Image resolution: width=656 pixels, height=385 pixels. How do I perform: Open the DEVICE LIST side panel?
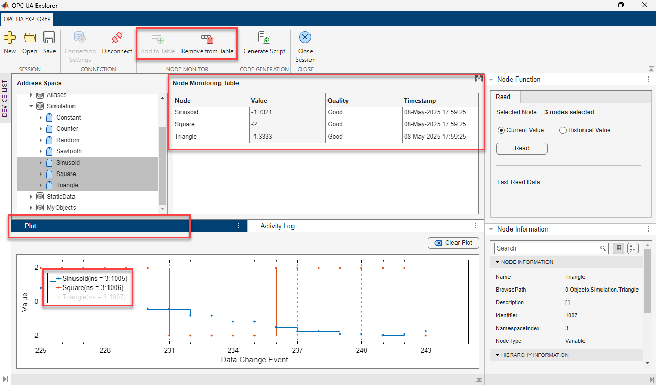point(6,98)
